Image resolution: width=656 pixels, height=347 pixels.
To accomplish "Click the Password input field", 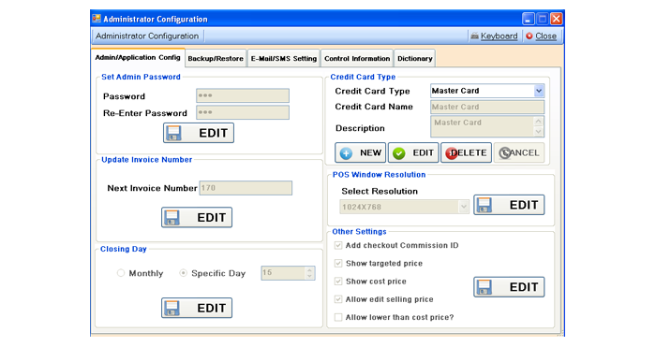I will click(x=243, y=95).
